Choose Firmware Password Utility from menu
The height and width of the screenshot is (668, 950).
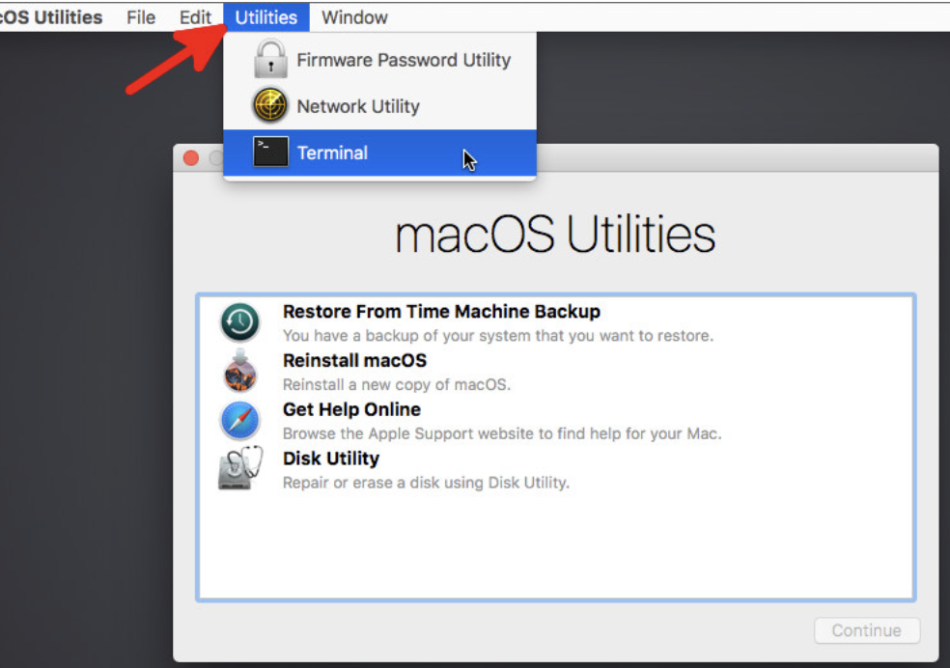379,59
